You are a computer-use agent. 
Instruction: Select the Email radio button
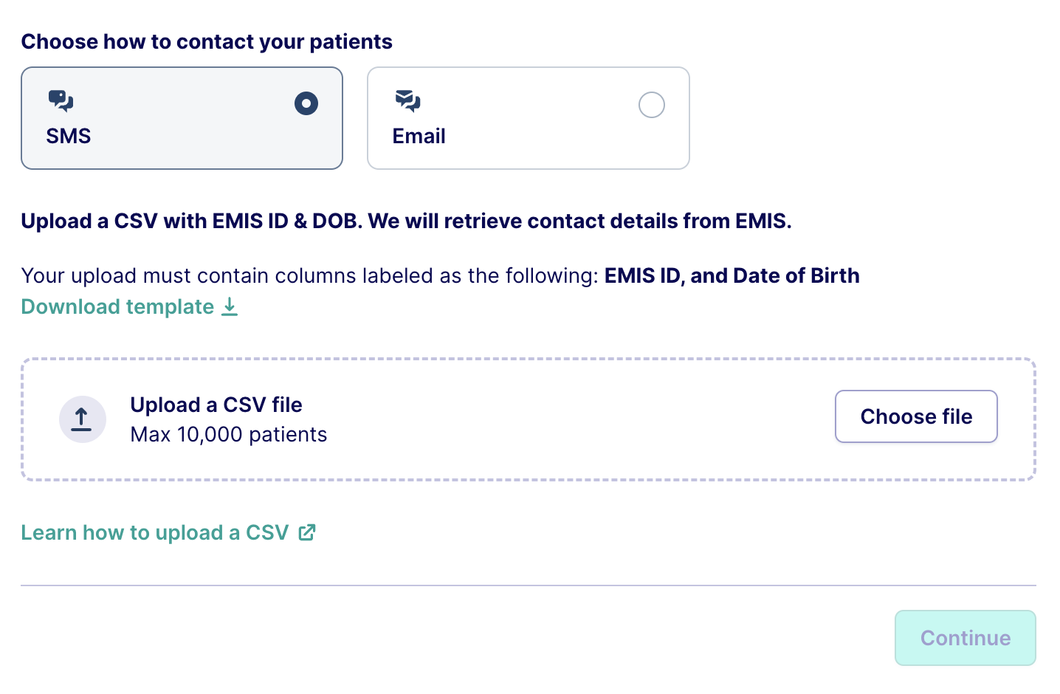652,105
